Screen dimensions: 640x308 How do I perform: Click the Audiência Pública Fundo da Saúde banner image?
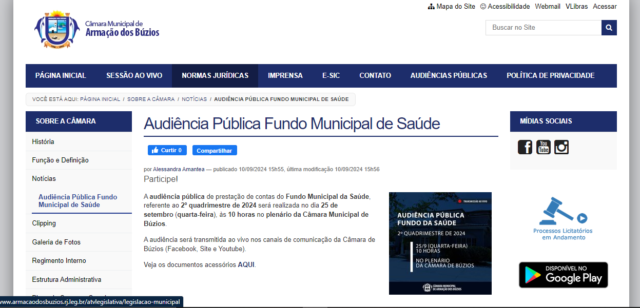point(440,243)
